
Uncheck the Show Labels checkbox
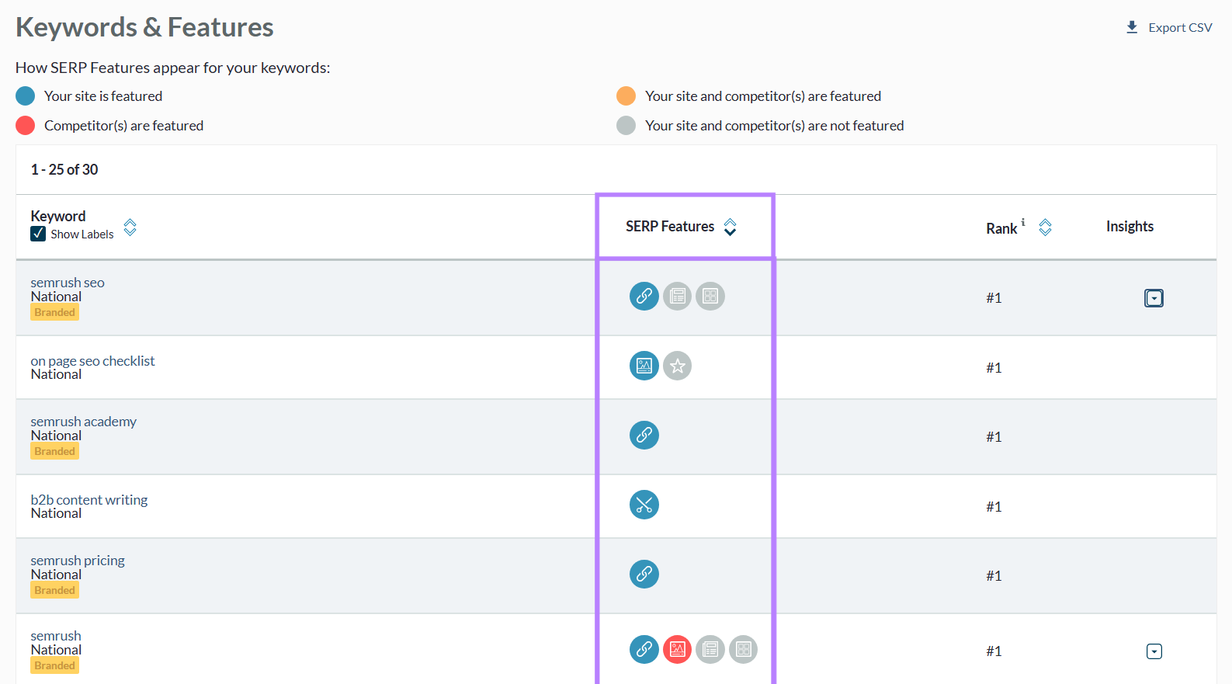(x=38, y=234)
